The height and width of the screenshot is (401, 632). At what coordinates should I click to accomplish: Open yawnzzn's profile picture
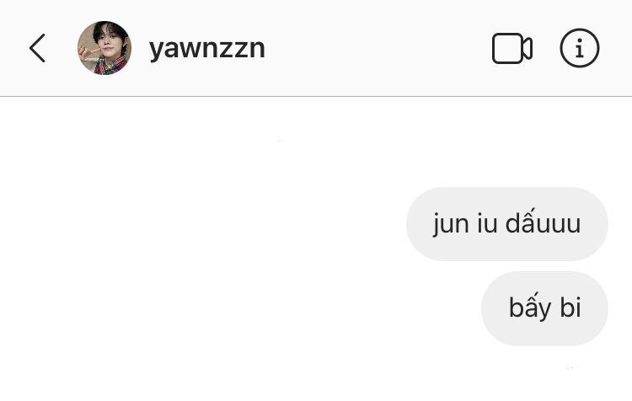click(x=104, y=48)
